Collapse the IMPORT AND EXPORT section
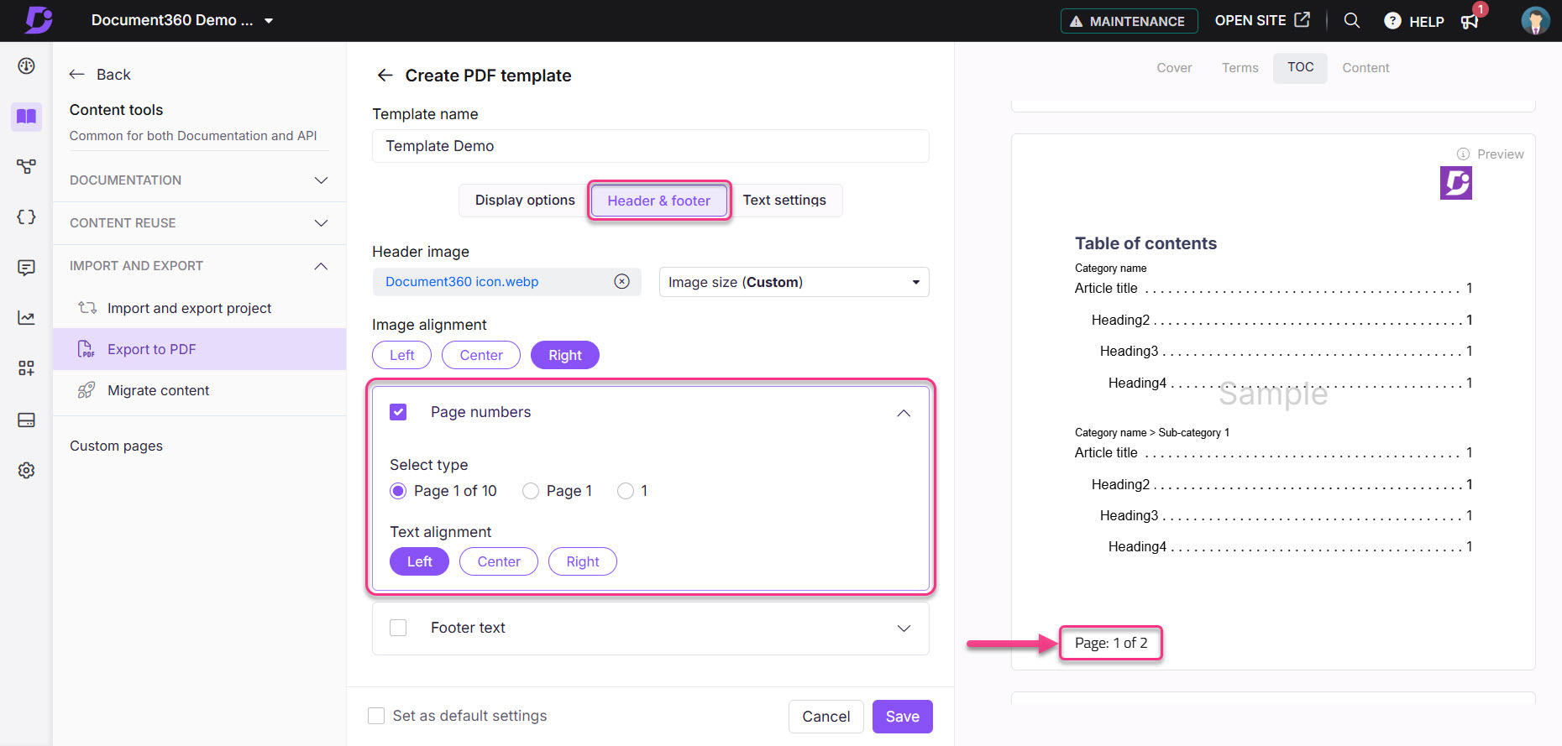The height and width of the screenshot is (746, 1562). 321,266
